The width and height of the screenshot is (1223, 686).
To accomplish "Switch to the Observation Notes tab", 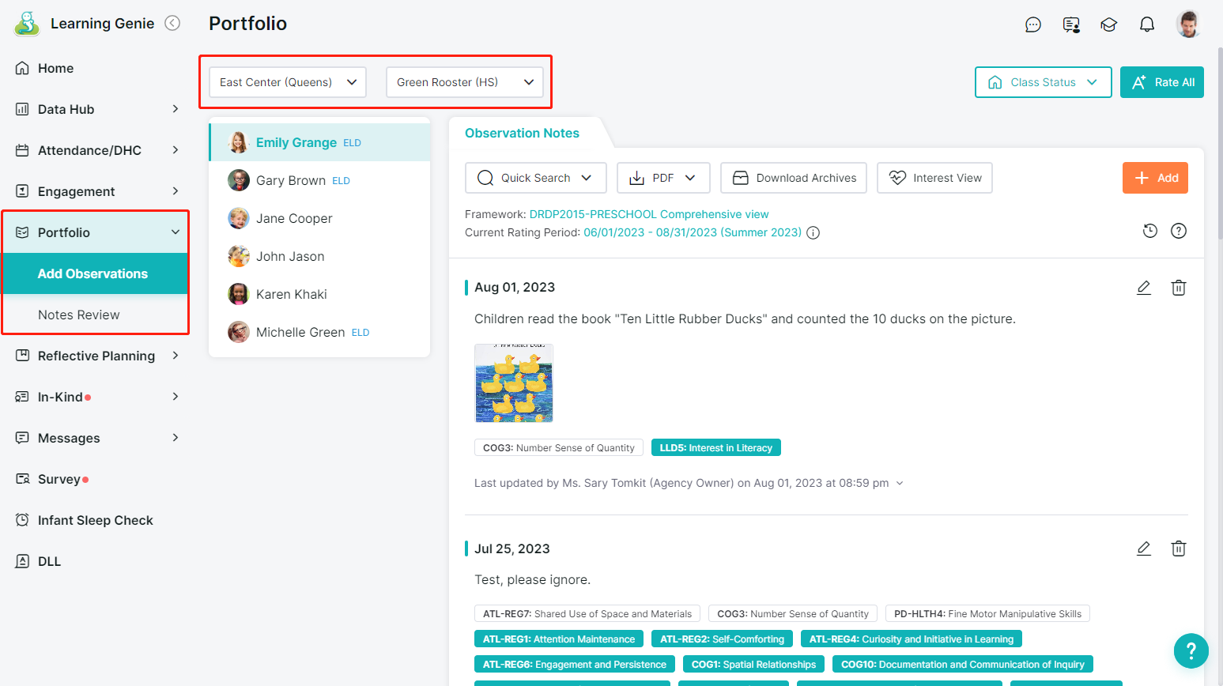I will (x=522, y=134).
